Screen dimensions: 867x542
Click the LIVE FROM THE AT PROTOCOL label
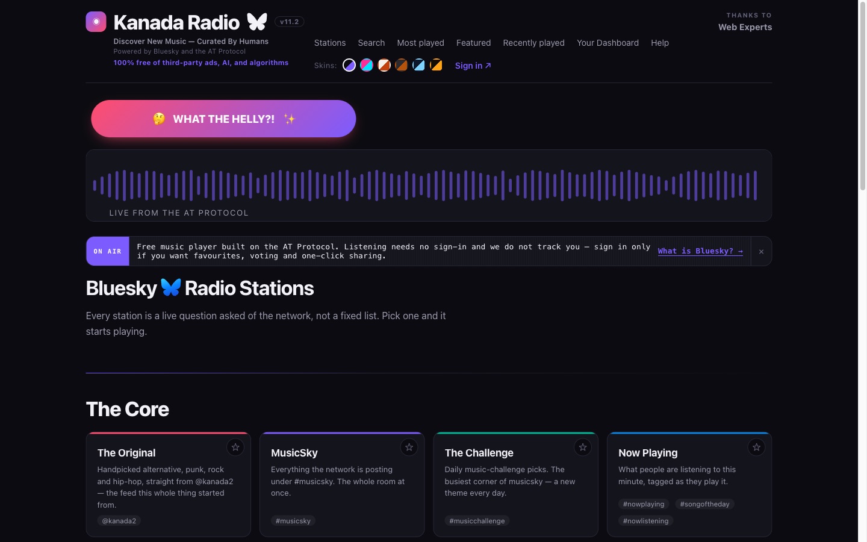(x=179, y=213)
